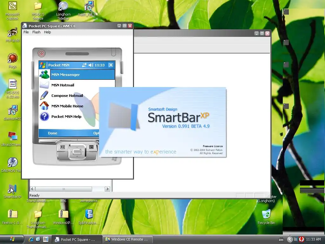Click the Pocket MSN Help question mark icon
325x244 pixels.
click(44, 116)
